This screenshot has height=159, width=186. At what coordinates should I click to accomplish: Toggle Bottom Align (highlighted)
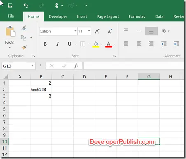[x=151, y=31]
